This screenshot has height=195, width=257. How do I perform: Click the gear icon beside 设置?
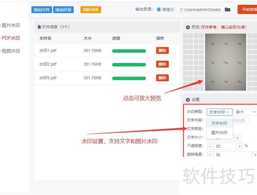pos(188,99)
